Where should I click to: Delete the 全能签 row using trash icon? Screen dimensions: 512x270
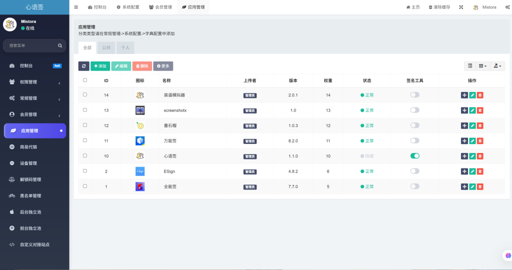(x=480, y=186)
